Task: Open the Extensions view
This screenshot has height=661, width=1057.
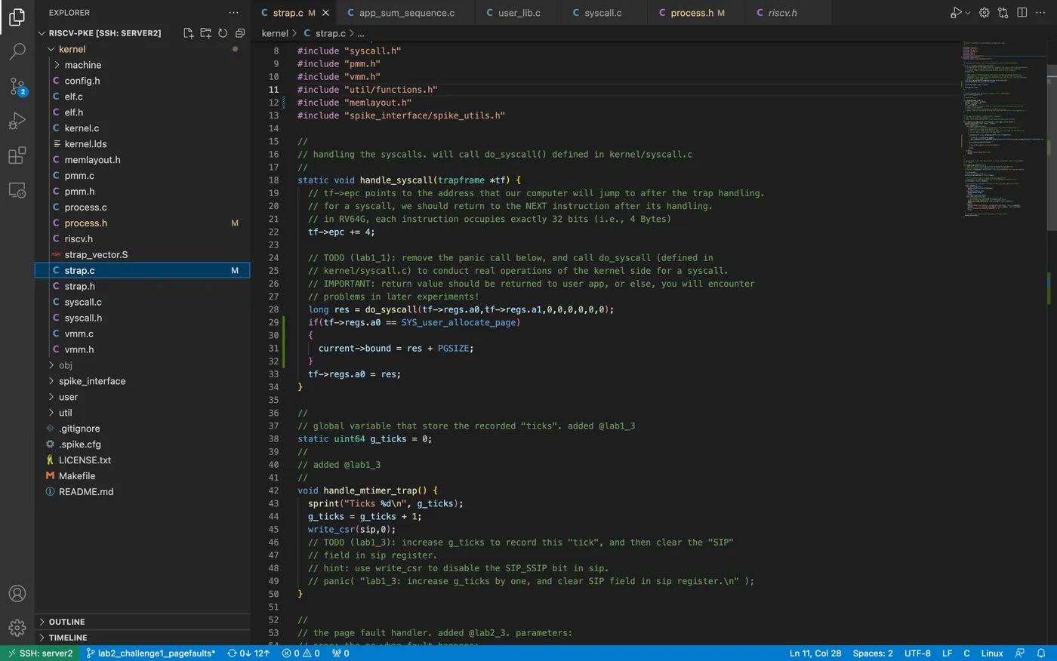Action: tap(17, 155)
